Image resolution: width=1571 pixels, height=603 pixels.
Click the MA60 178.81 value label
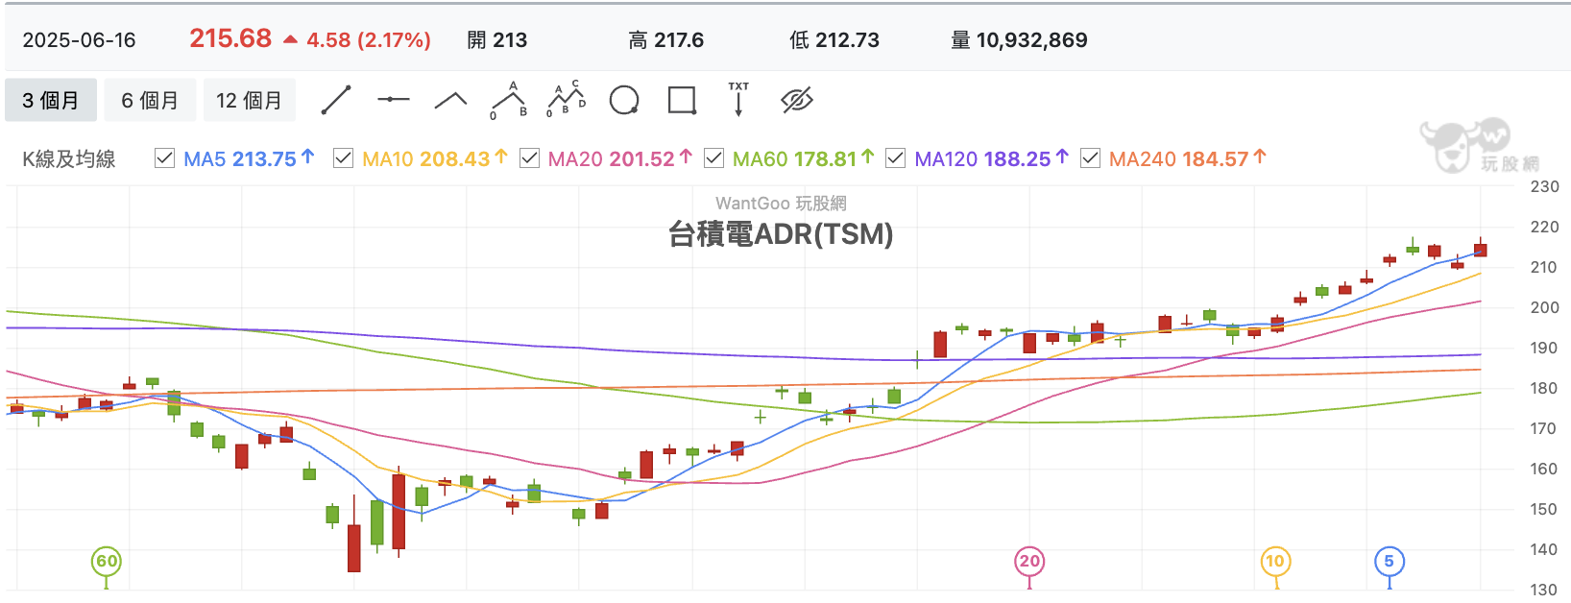803,158
